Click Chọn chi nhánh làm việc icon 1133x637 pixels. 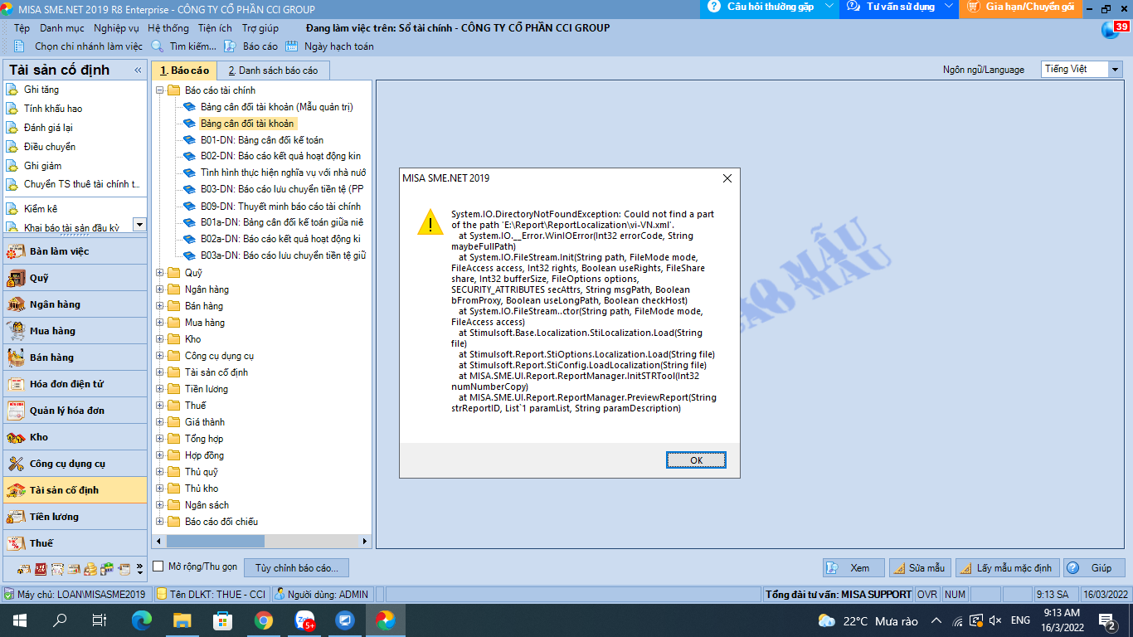(19, 46)
